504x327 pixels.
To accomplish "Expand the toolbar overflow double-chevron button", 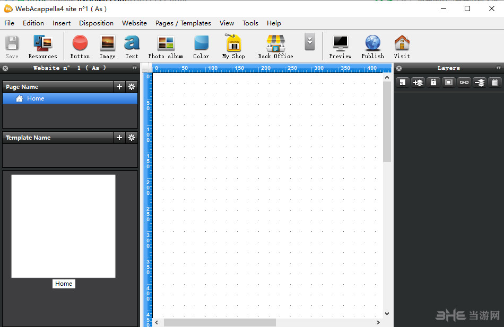I will pyautogui.click(x=310, y=42).
